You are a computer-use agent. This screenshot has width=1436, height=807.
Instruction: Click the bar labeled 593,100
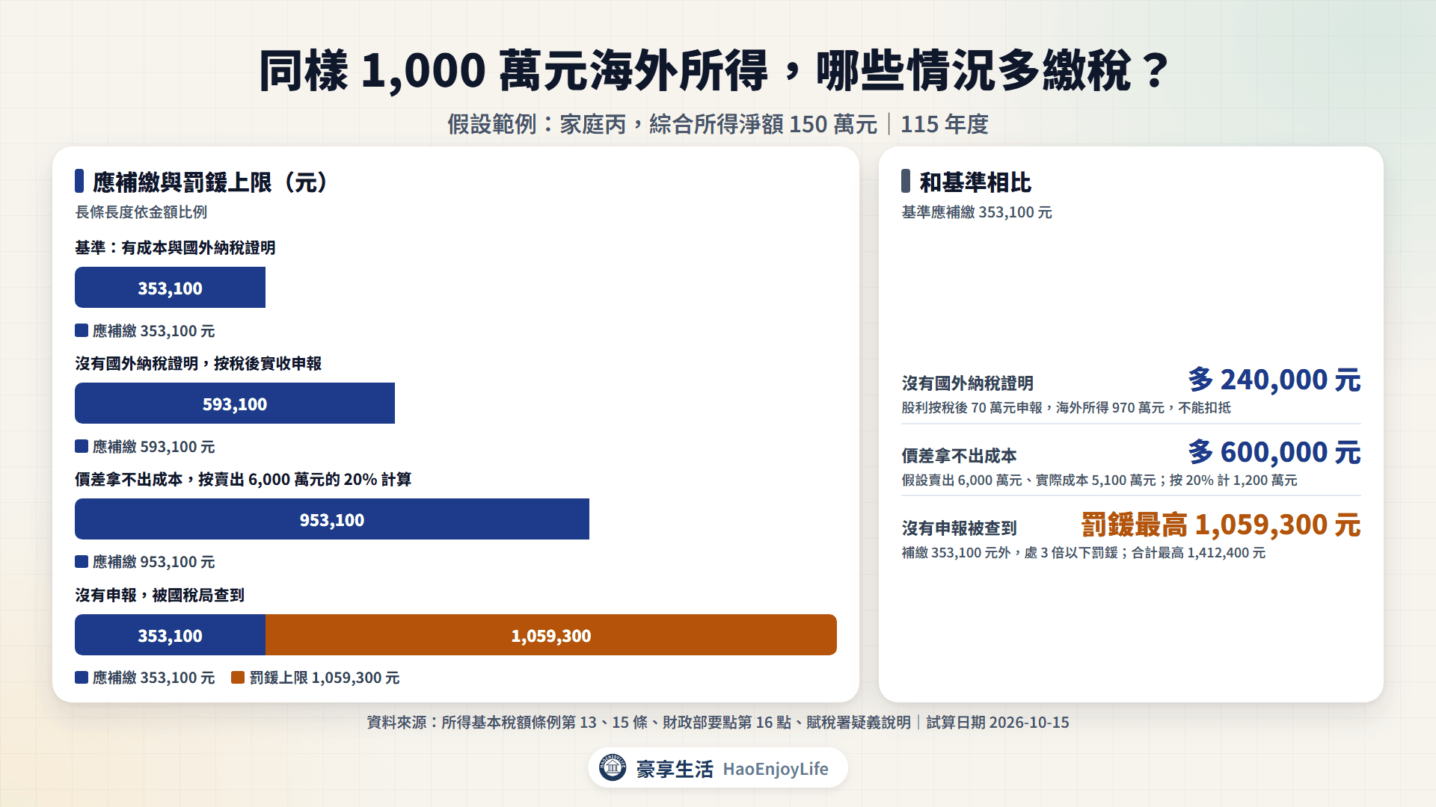[235, 403]
